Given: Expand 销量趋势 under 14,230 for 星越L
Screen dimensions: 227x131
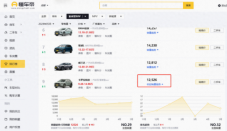Looking at the screenshot, I should (153, 50).
